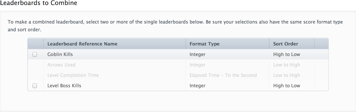Click the Integer format of Arrows Used
Screen dimensions: 356x112
(197, 65)
